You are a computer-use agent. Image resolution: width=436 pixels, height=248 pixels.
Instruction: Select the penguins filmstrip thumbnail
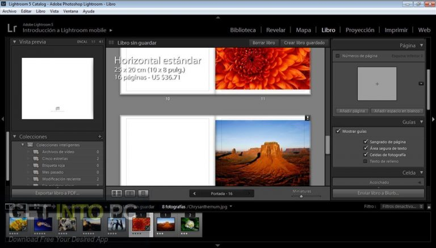coord(116,224)
